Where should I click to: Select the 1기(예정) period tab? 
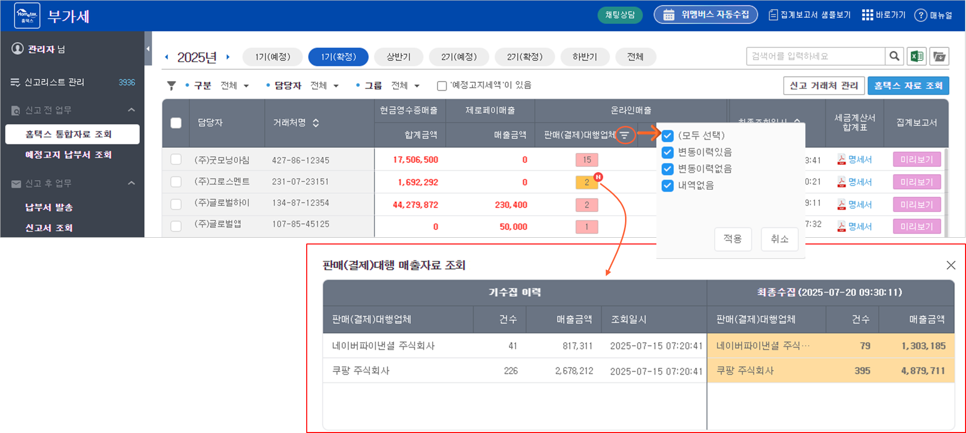pos(272,57)
